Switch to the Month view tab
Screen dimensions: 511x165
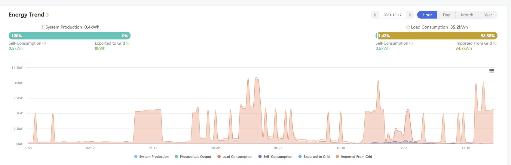(467, 15)
